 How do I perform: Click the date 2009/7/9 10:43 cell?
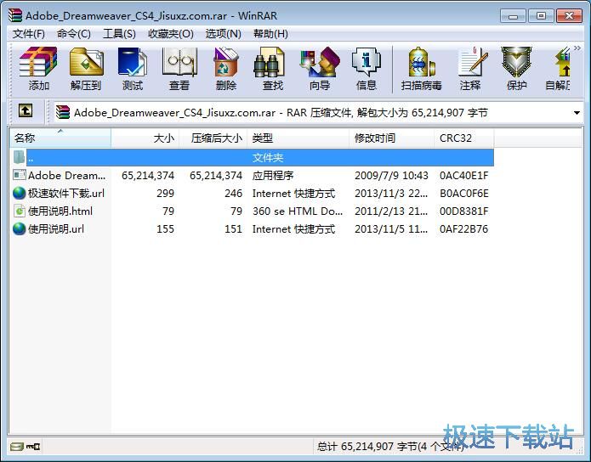tap(391, 176)
